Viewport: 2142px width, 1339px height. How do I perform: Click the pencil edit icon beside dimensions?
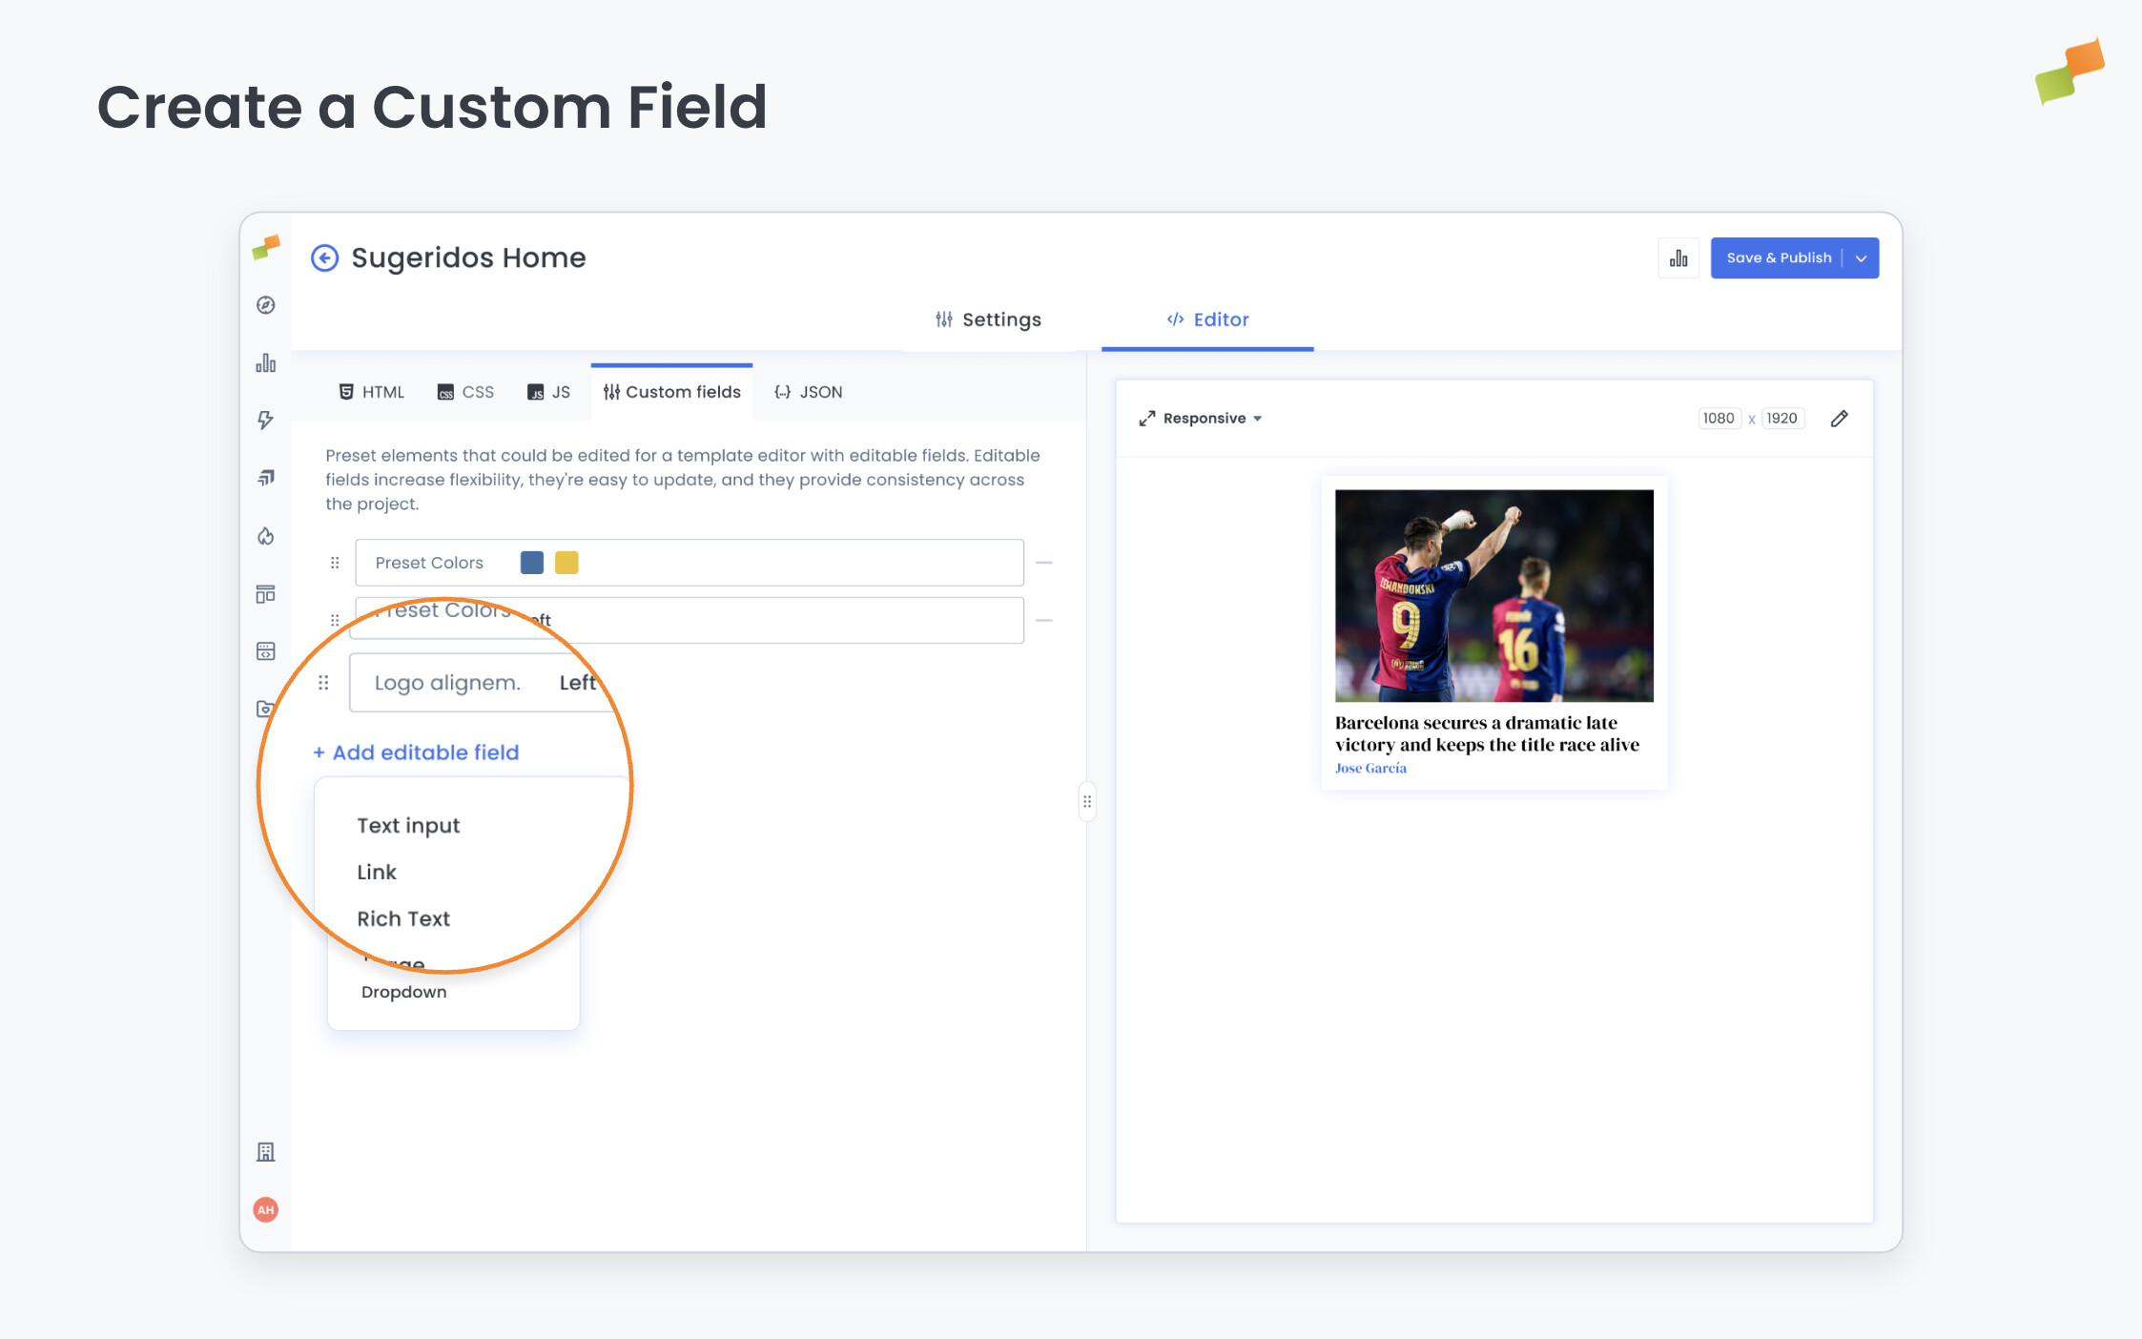point(1839,419)
